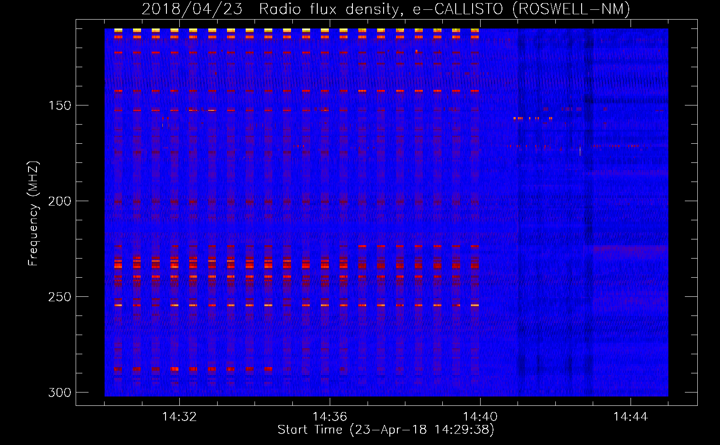Select the 14:36 time tick label

pos(330,417)
